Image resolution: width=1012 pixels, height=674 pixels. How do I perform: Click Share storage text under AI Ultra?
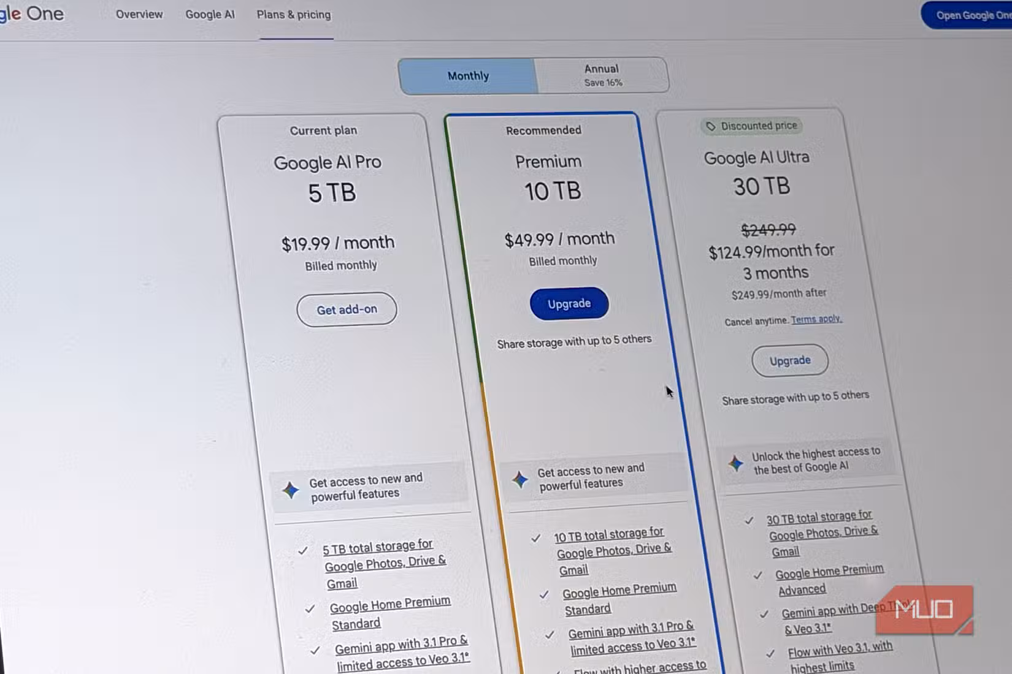coord(795,398)
